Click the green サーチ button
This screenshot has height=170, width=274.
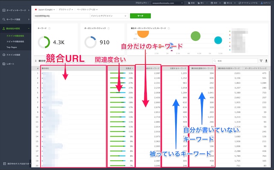pos(140,16)
